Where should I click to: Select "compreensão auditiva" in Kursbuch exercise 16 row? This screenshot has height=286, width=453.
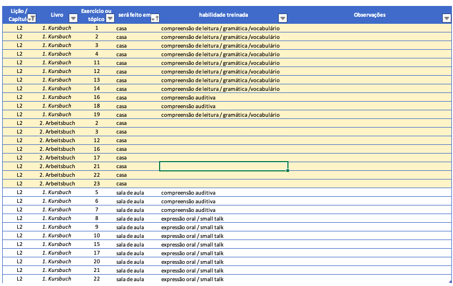188,97
